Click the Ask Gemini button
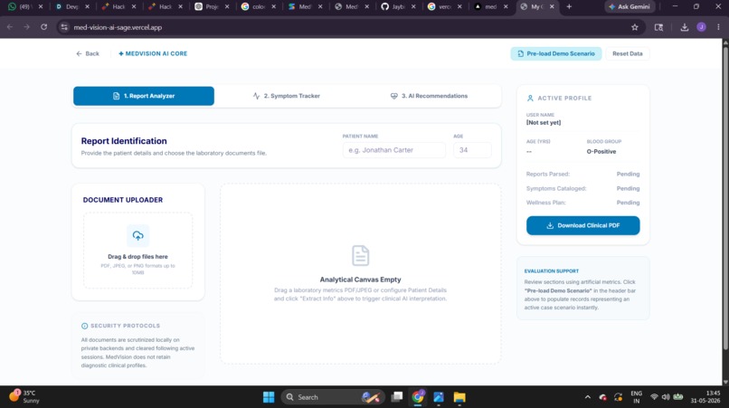 tap(630, 6)
